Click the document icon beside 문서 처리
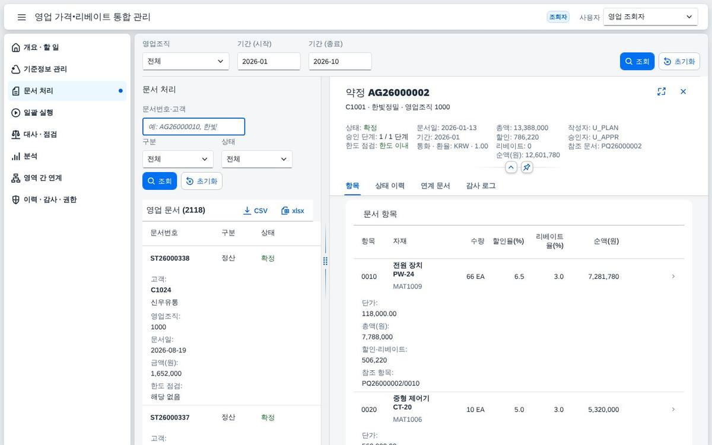712x445 pixels. (16, 91)
